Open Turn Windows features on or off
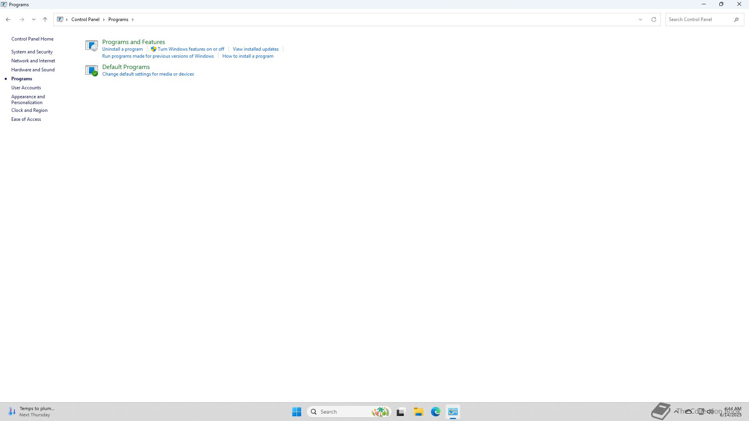 pos(191,49)
